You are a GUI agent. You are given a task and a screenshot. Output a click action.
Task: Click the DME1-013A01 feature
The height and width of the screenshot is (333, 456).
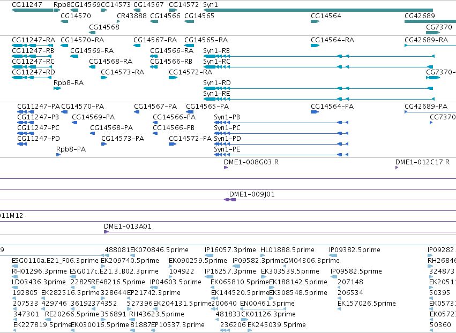click(128, 226)
